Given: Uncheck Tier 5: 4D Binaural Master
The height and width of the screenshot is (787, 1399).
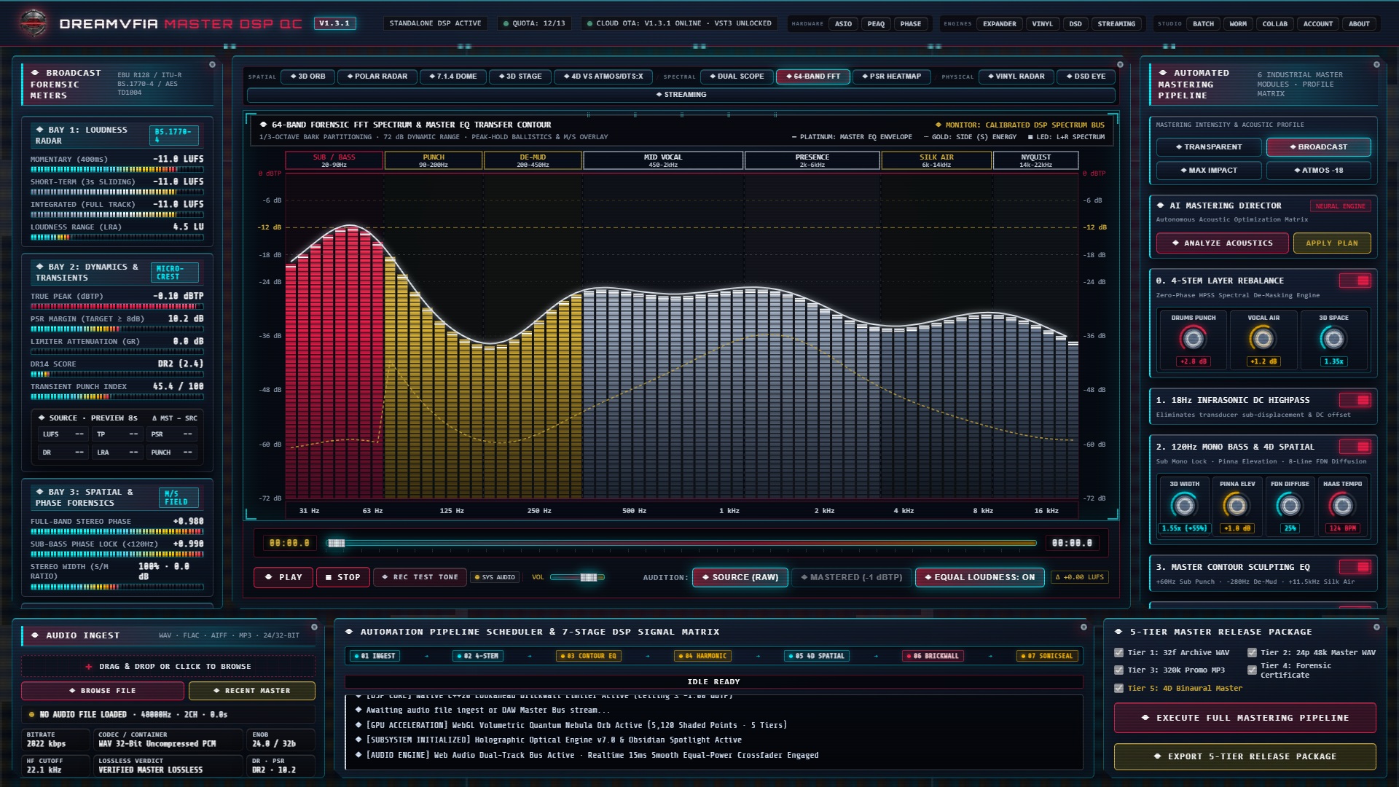Looking at the screenshot, I should click(x=1118, y=688).
